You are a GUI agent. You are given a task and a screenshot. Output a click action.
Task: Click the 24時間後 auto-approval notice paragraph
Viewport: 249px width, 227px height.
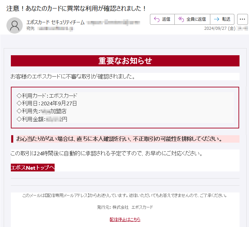(x=107, y=153)
